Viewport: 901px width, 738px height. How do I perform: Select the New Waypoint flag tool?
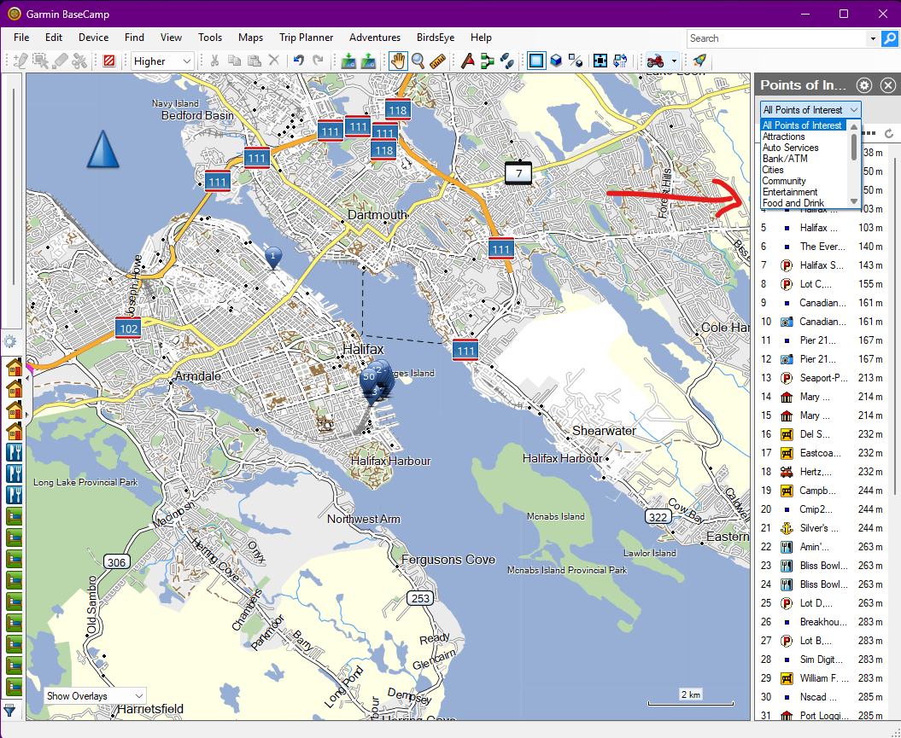pos(468,61)
